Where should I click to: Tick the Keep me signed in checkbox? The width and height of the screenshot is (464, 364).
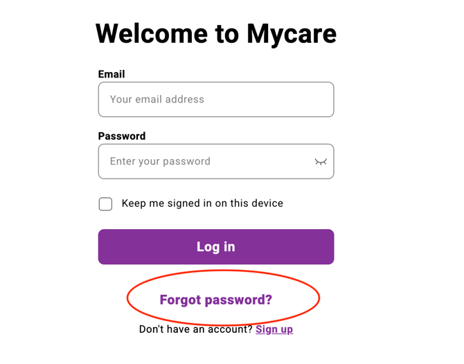(105, 203)
